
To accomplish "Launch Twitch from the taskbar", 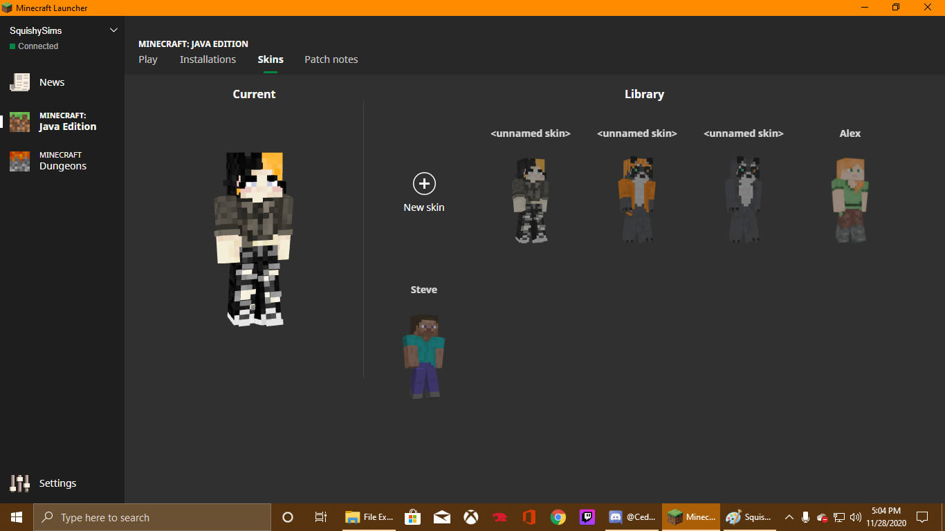I will point(587,516).
